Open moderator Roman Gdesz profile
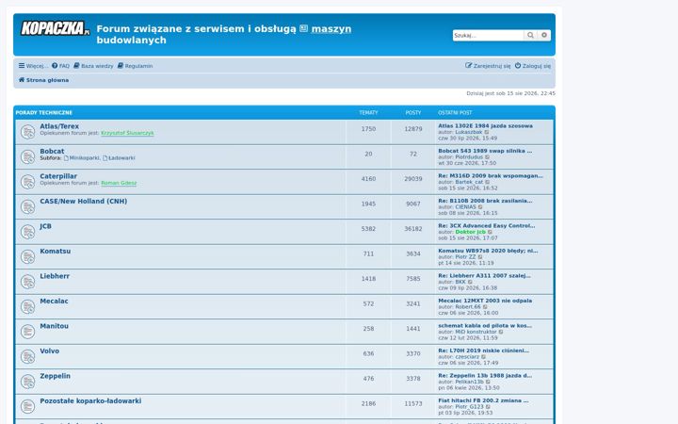This screenshot has width=678, height=424. 119,183
